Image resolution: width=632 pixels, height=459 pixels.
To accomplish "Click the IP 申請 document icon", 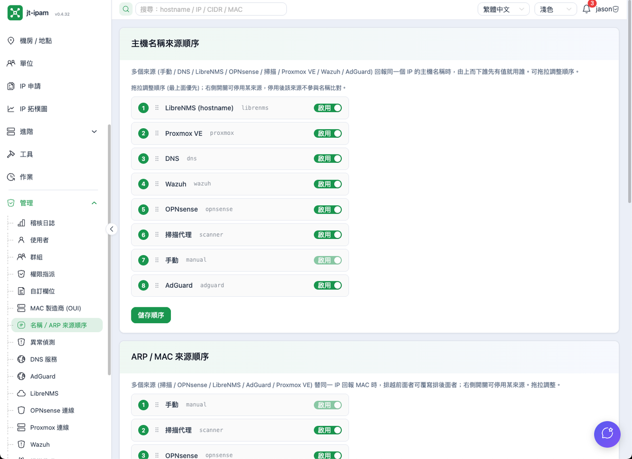I will coord(11,86).
